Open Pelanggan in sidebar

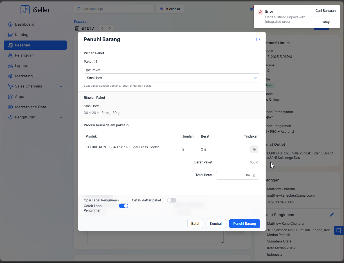click(24, 55)
